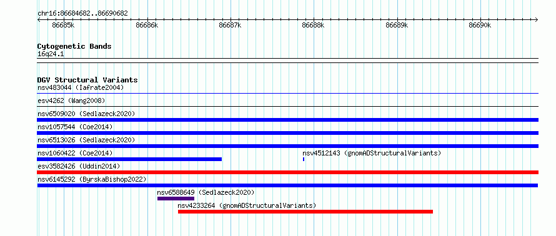Select the nsv6509020 (Sedlazeck2020) label
The image size is (556, 236).
(x=86, y=114)
